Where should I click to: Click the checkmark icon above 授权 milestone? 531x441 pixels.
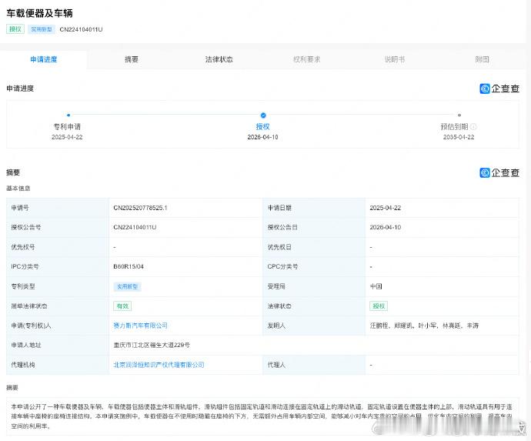coord(263,115)
